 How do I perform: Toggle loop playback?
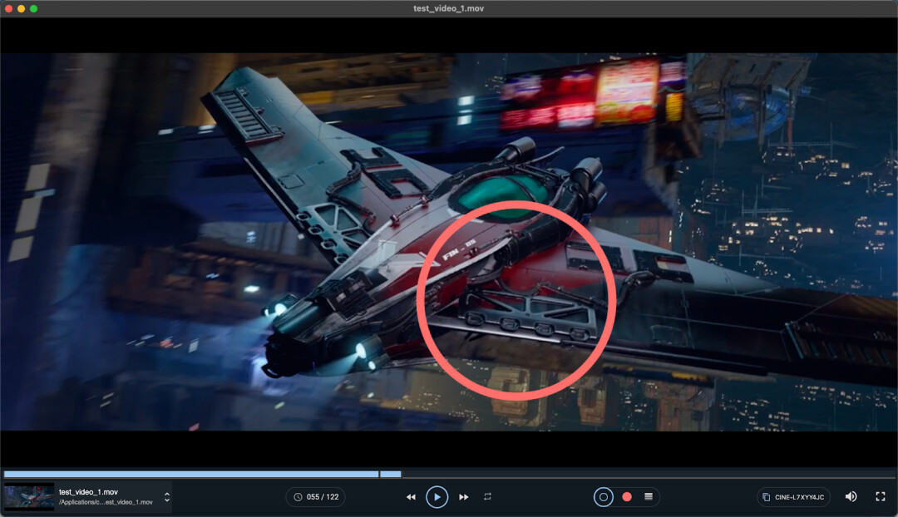(487, 496)
